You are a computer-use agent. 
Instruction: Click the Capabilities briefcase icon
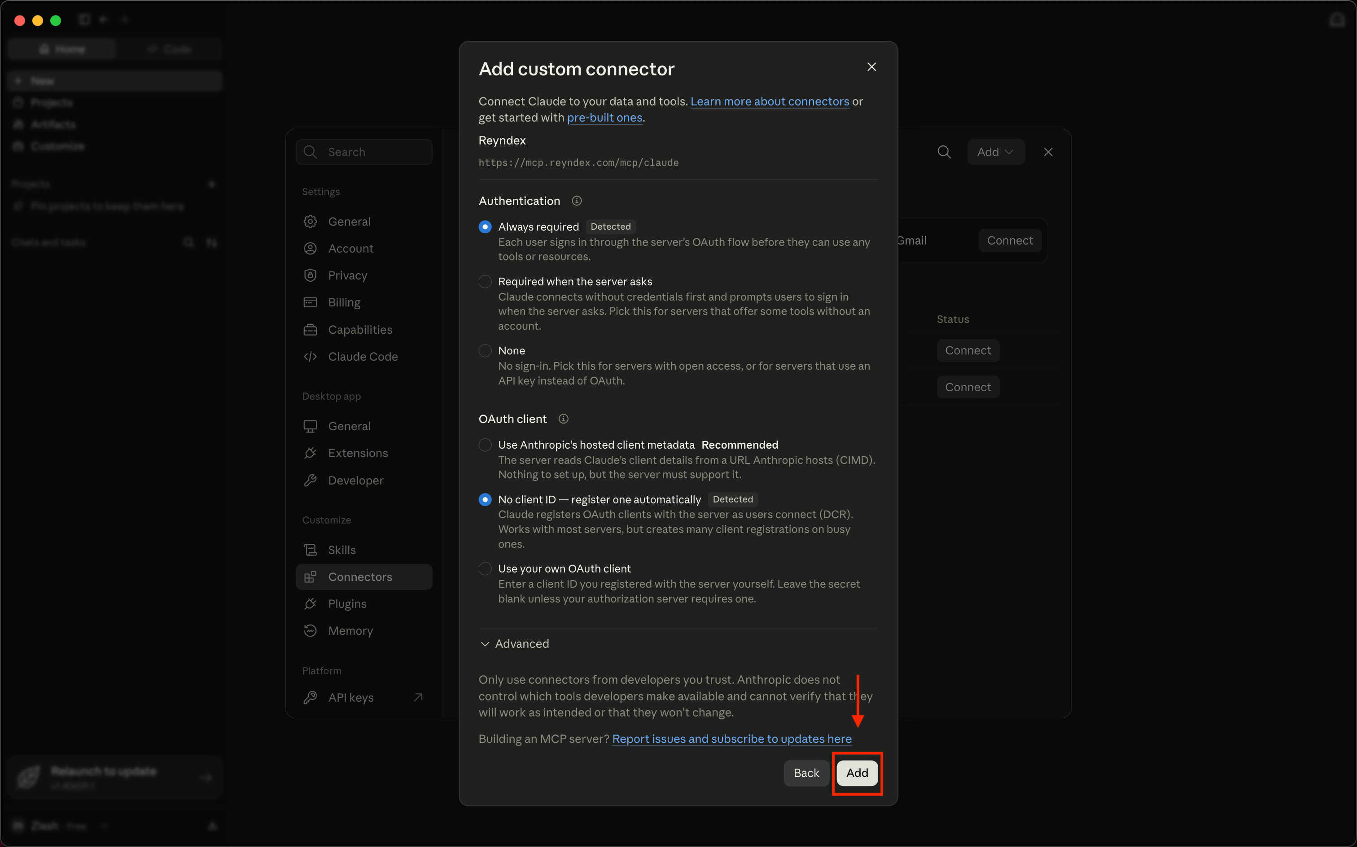311,329
